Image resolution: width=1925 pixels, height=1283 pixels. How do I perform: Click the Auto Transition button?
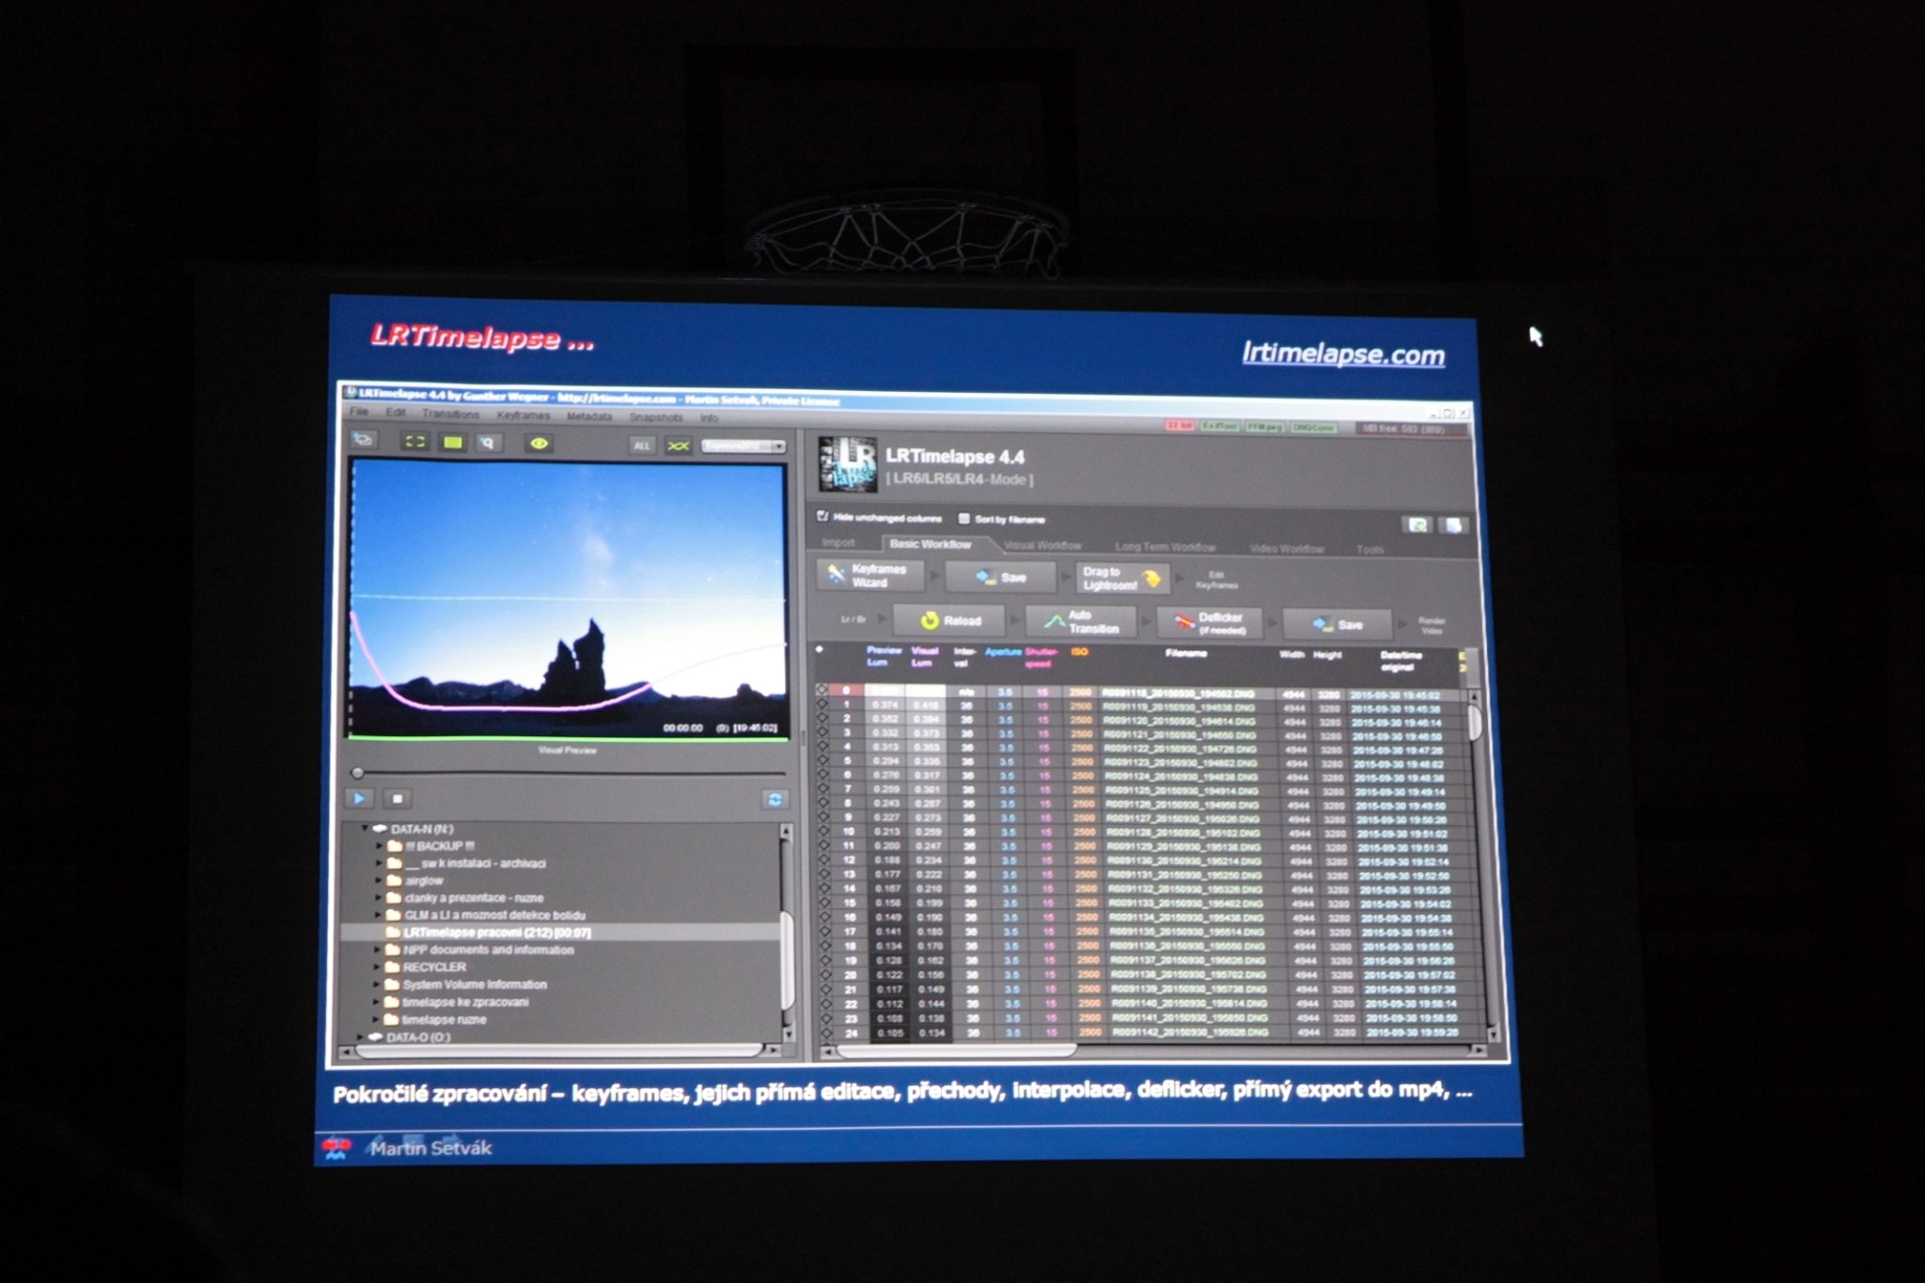[1081, 622]
